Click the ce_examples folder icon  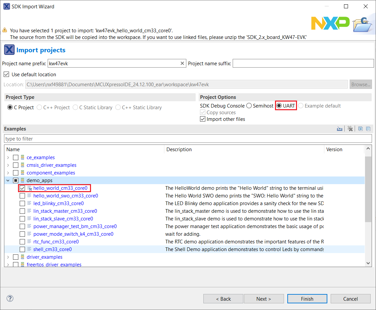pyautogui.click(x=23, y=157)
